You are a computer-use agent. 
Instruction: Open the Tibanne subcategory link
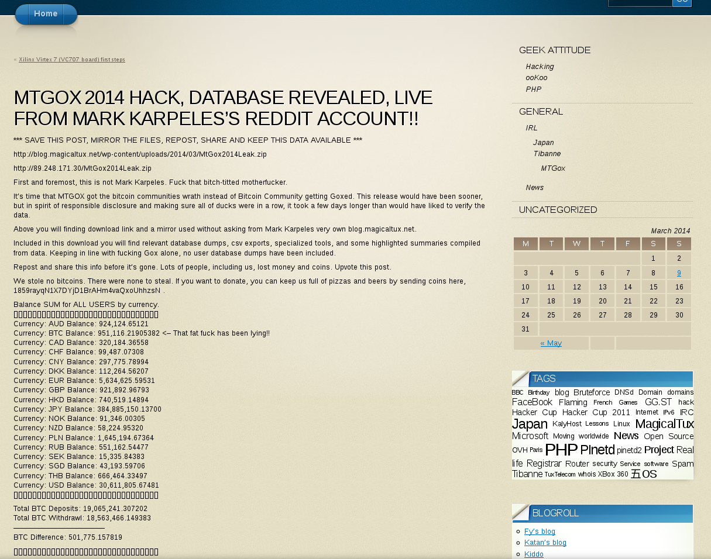pyautogui.click(x=547, y=154)
